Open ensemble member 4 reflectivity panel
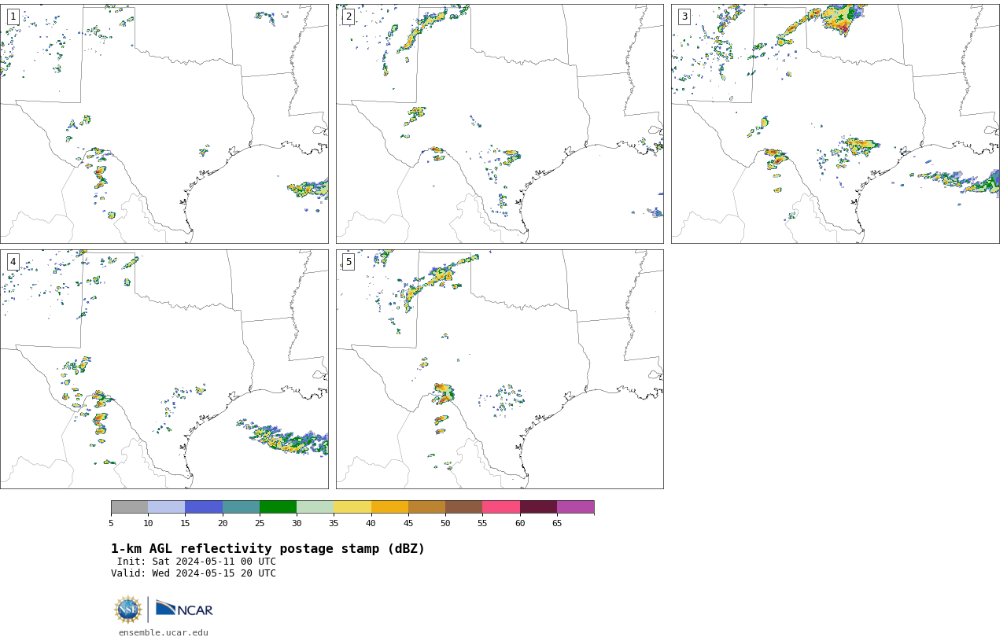This screenshot has height=641, width=1007. coord(164,369)
